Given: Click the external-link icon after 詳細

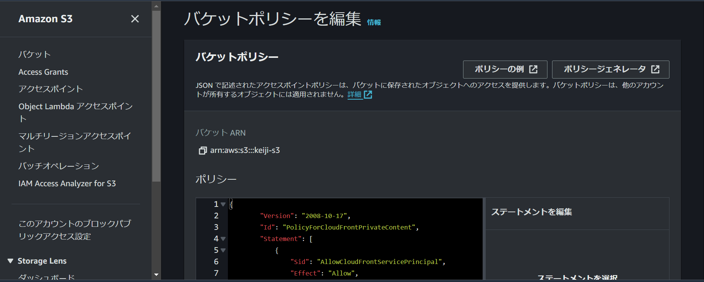Looking at the screenshot, I should tap(368, 95).
